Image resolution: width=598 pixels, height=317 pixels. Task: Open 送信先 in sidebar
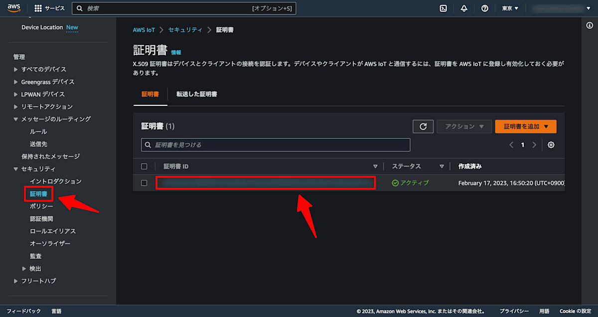point(38,144)
